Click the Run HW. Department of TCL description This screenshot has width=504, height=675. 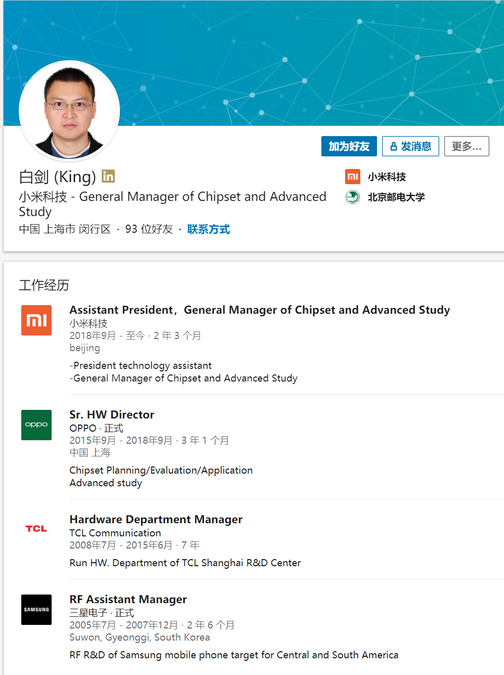click(185, 563)
